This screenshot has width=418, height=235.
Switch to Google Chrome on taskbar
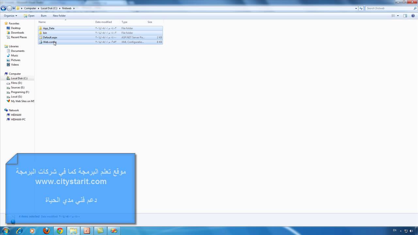(x=60, y=231)
